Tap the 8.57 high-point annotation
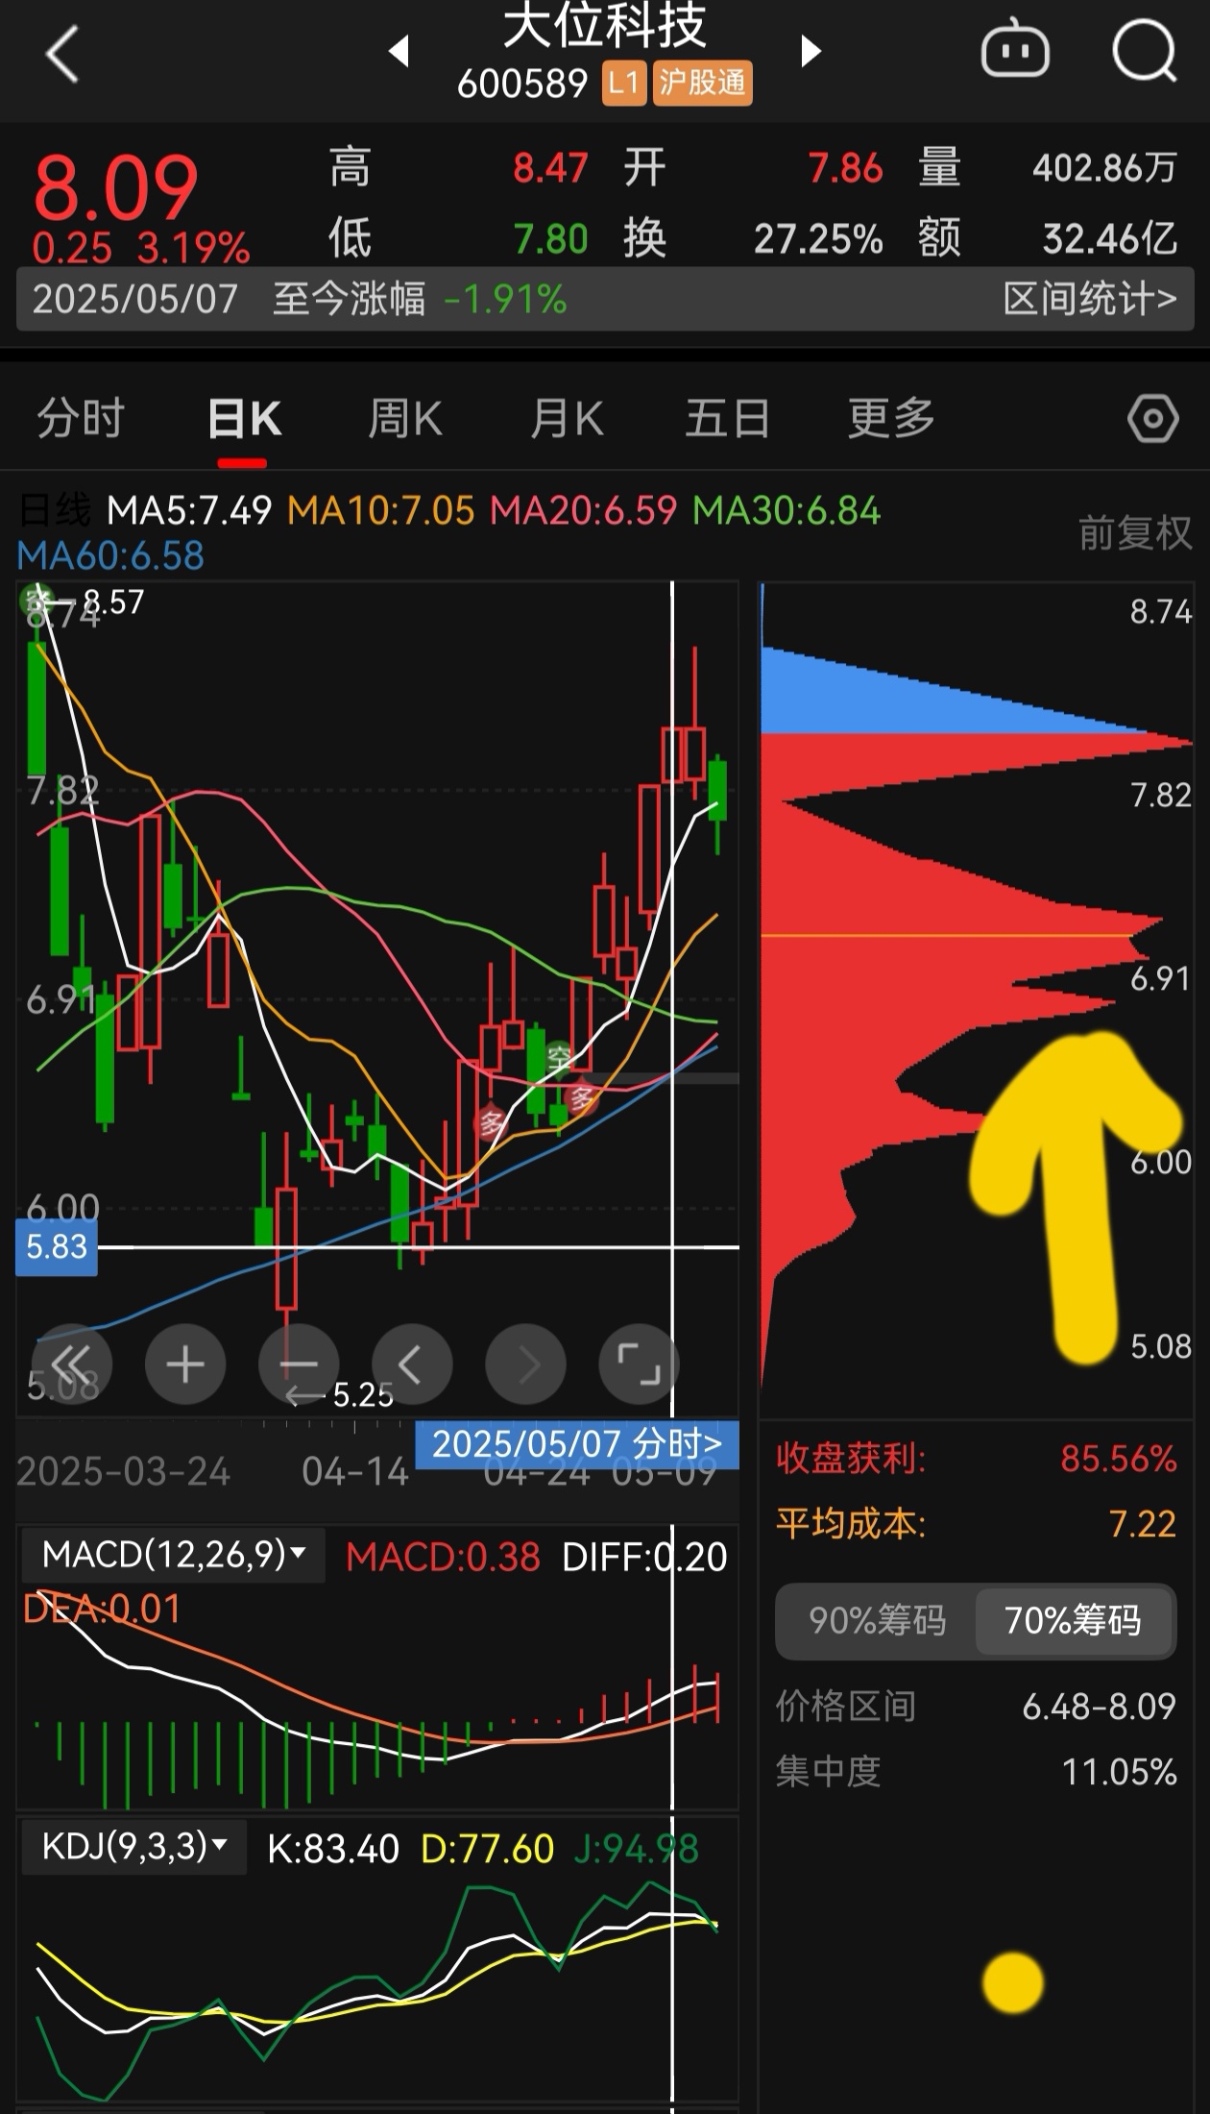This screenshot has width=1210, height=2114. pos(113,602)
